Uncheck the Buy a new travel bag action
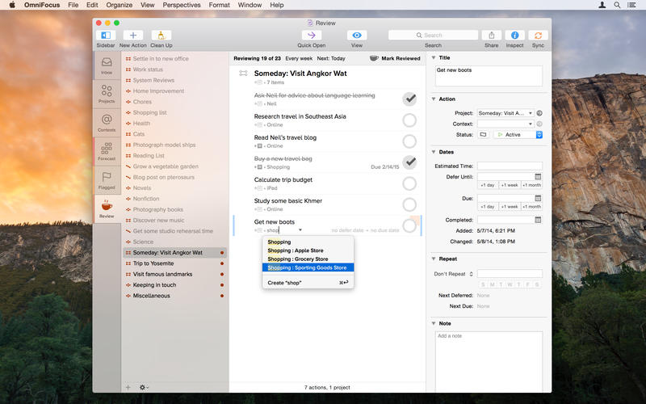This screenshot has height=404, width=646. 409,162
